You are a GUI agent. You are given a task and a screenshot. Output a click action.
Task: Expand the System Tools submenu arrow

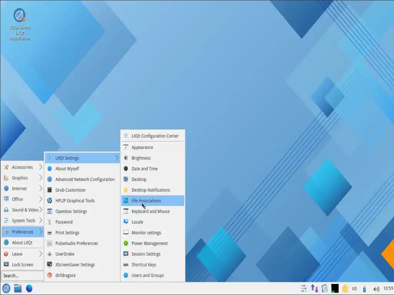40,220
